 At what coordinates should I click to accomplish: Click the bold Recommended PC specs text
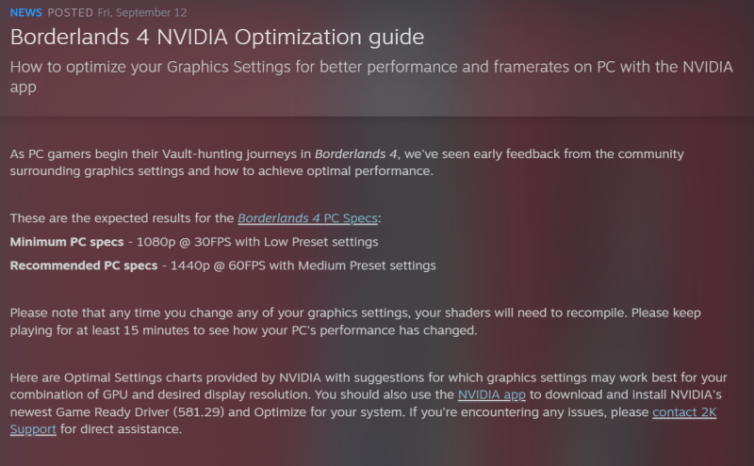(x=84, y=265)
